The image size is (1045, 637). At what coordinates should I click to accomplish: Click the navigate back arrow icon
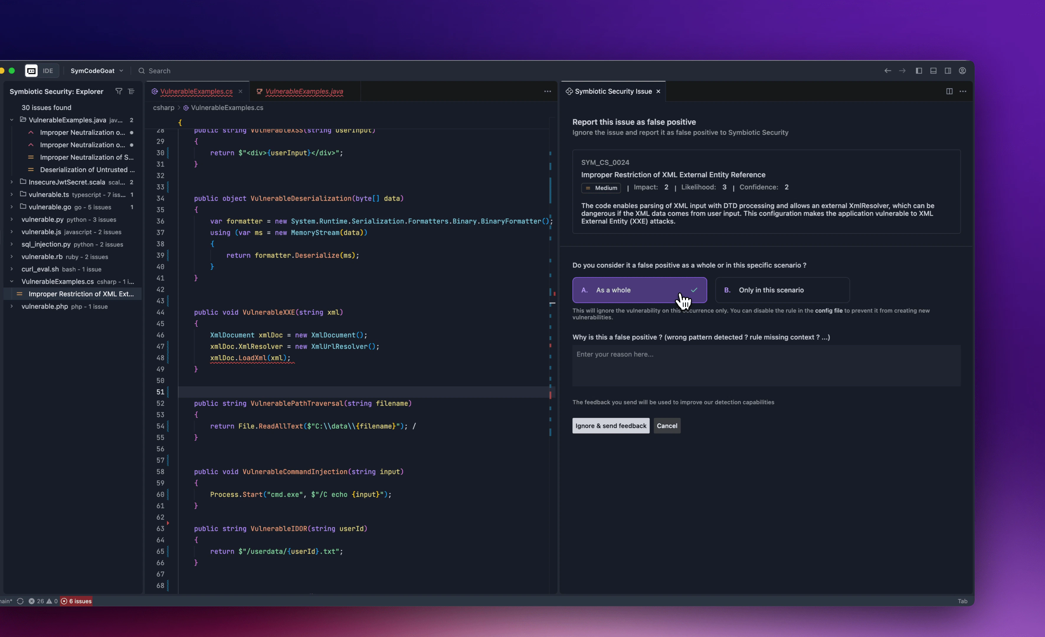(x=888, y=71)
